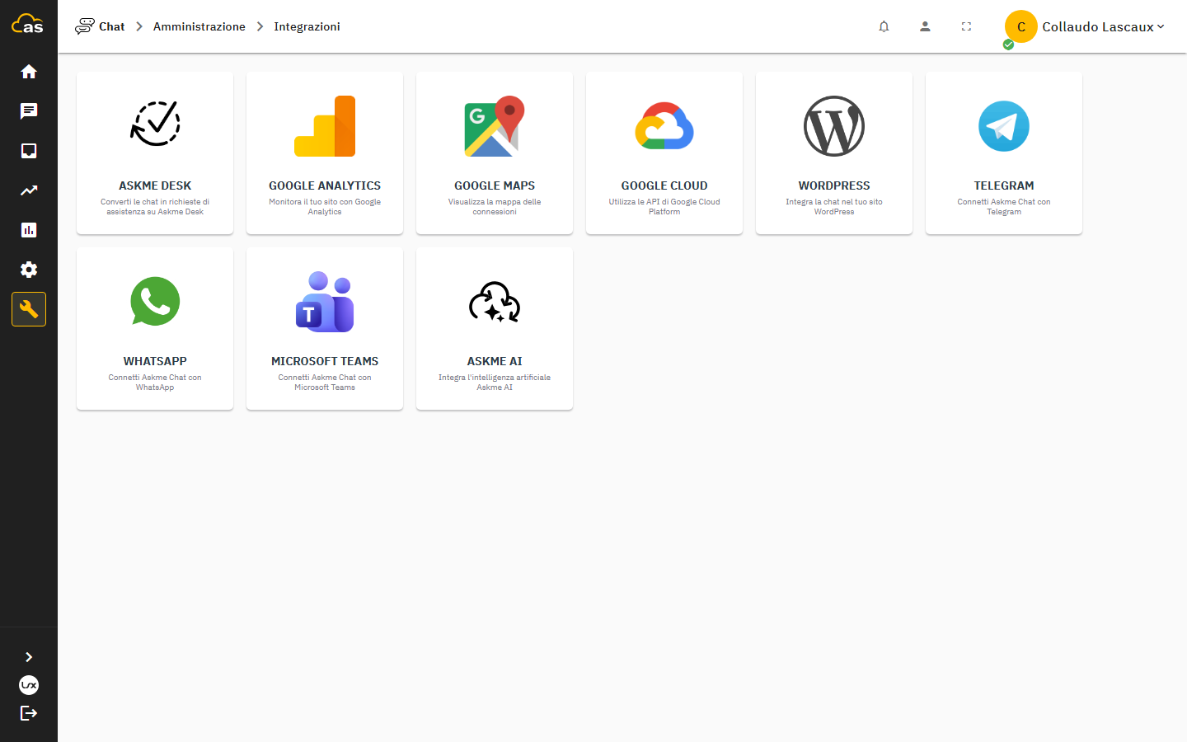Image resolution: width=1187 pixels, height=742 pixels.
Task: Click the Google Analytics logo
Action: point(325,126)
